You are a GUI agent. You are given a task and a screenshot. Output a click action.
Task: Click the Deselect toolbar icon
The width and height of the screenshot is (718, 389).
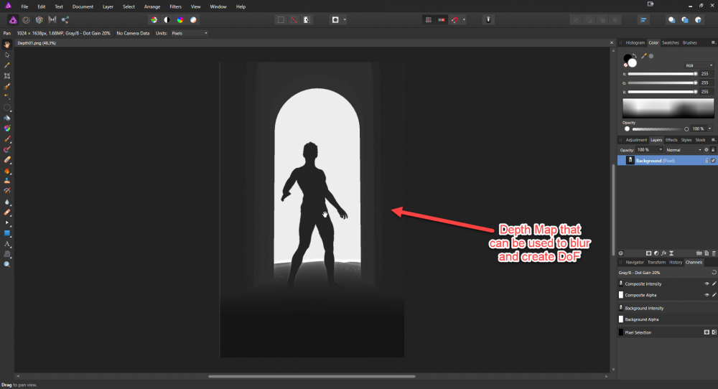pyautogui.click(x=294, y=19)
